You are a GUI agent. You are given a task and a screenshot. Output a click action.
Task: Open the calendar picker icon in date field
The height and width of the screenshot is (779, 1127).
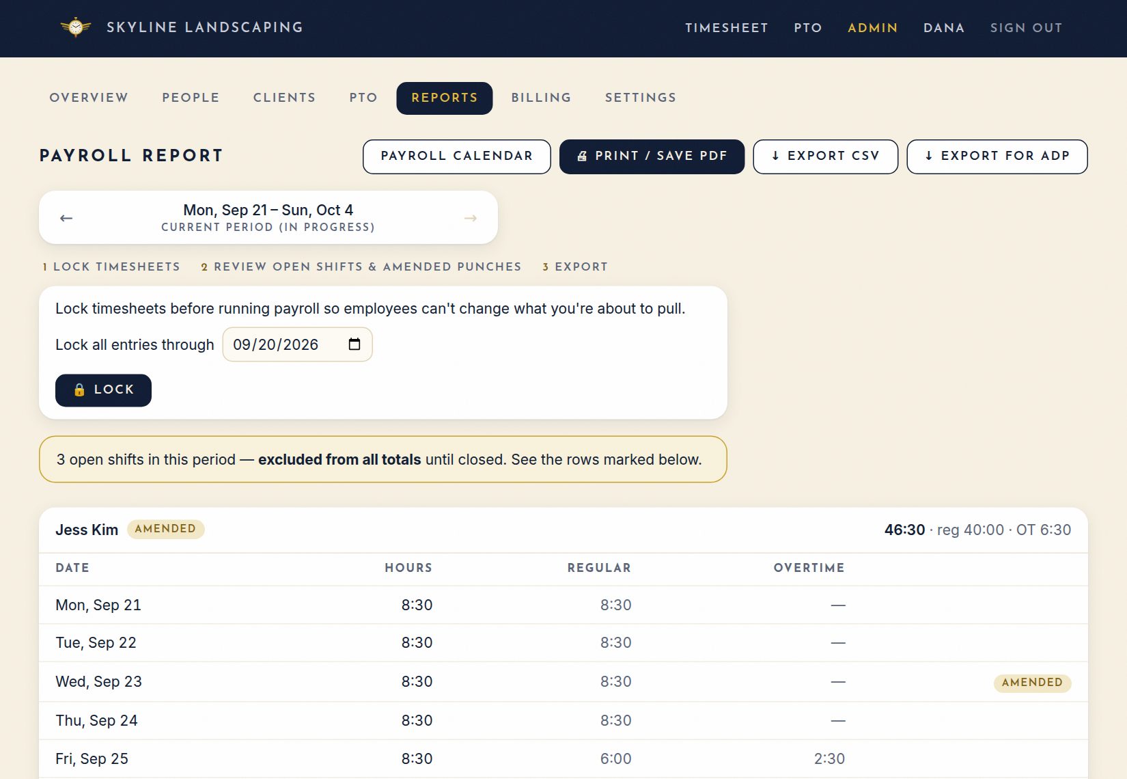pos(354,344)
